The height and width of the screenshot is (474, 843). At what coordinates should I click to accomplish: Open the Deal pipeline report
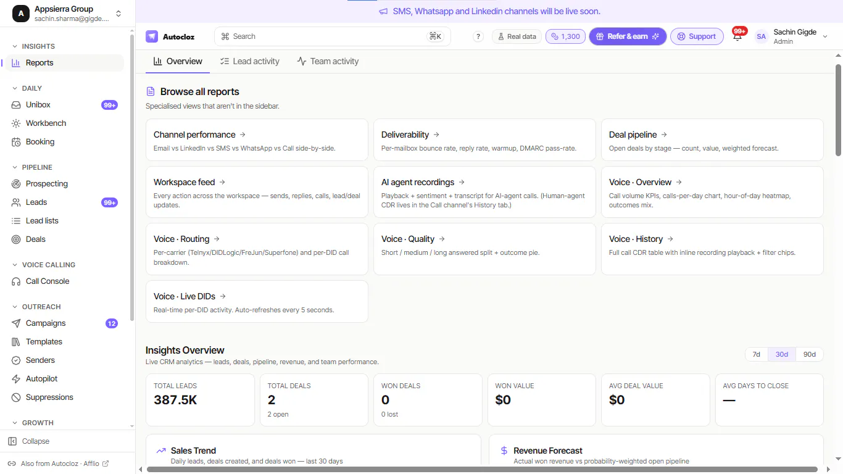(x=712, y=140)
